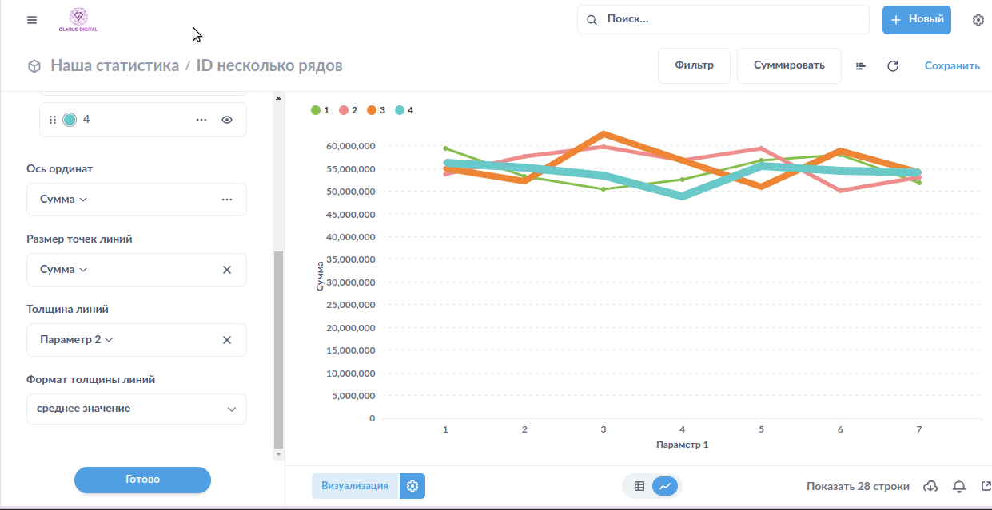Click the Glarus Digital logo

(78, 20)
